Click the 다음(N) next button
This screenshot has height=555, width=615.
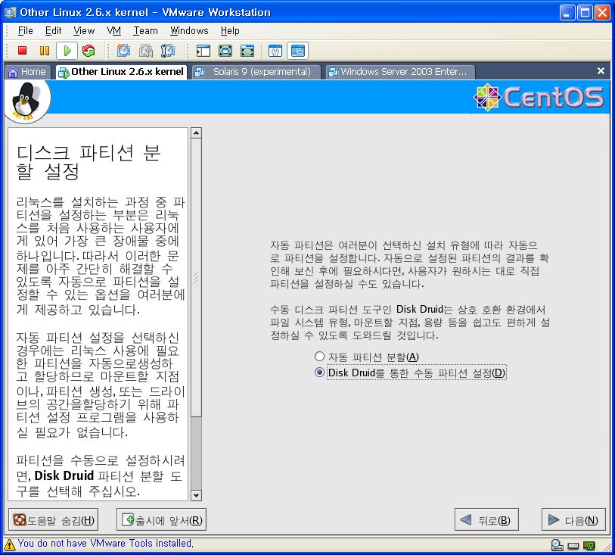[573, 520]
